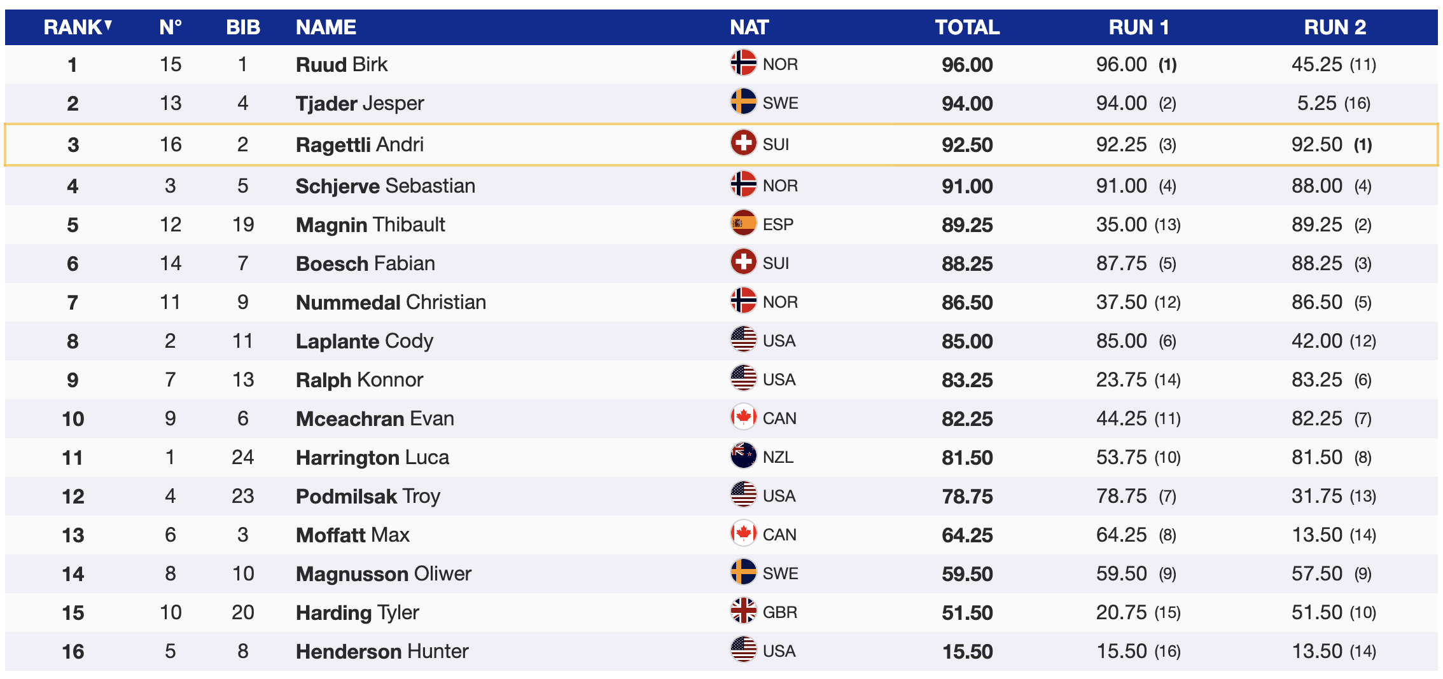Viewport: 1443px width, 679px height.
Task: Click the Spain flag beside Magnin Thibault
Action: tap(743, 224)
